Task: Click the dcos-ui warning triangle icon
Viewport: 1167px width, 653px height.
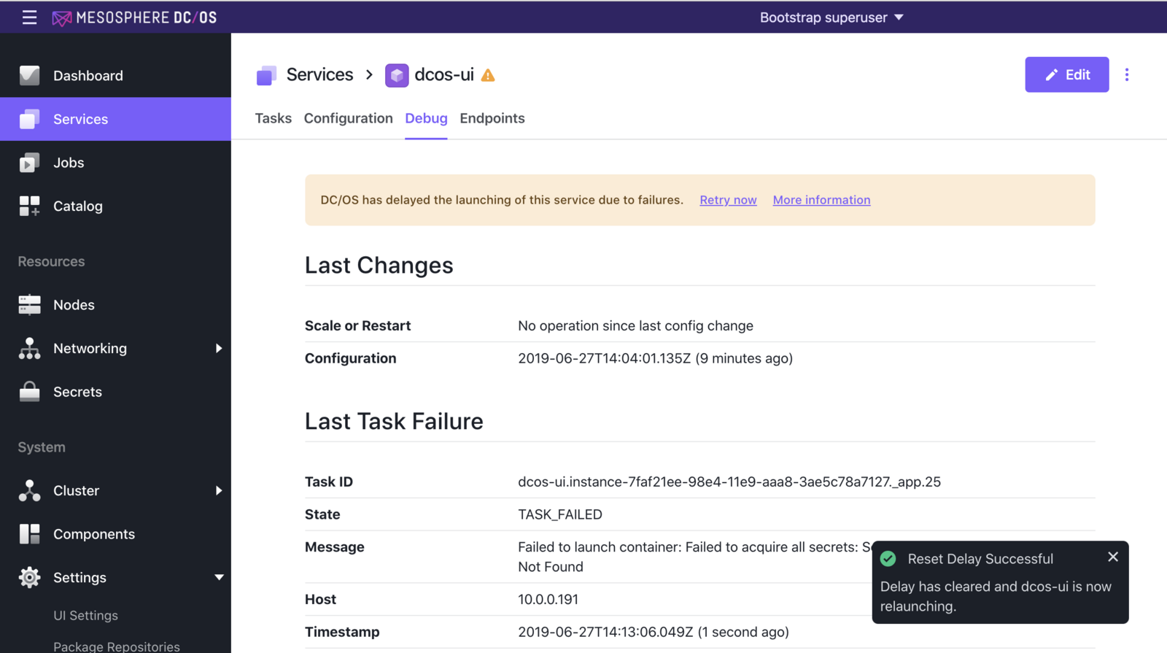Action: tap(488, 75)
